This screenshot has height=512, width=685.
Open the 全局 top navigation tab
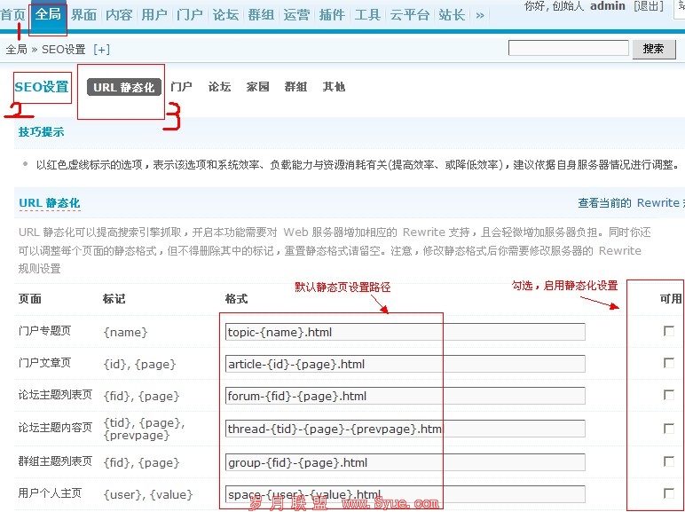pyautogui.click(x=48, y=15)
